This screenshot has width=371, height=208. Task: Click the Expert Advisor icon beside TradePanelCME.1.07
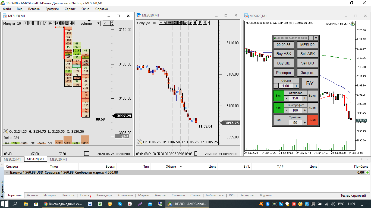tap(353, 24)
